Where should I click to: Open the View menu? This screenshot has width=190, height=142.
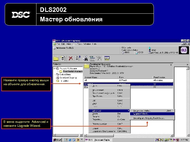click(x=69, y=44)
